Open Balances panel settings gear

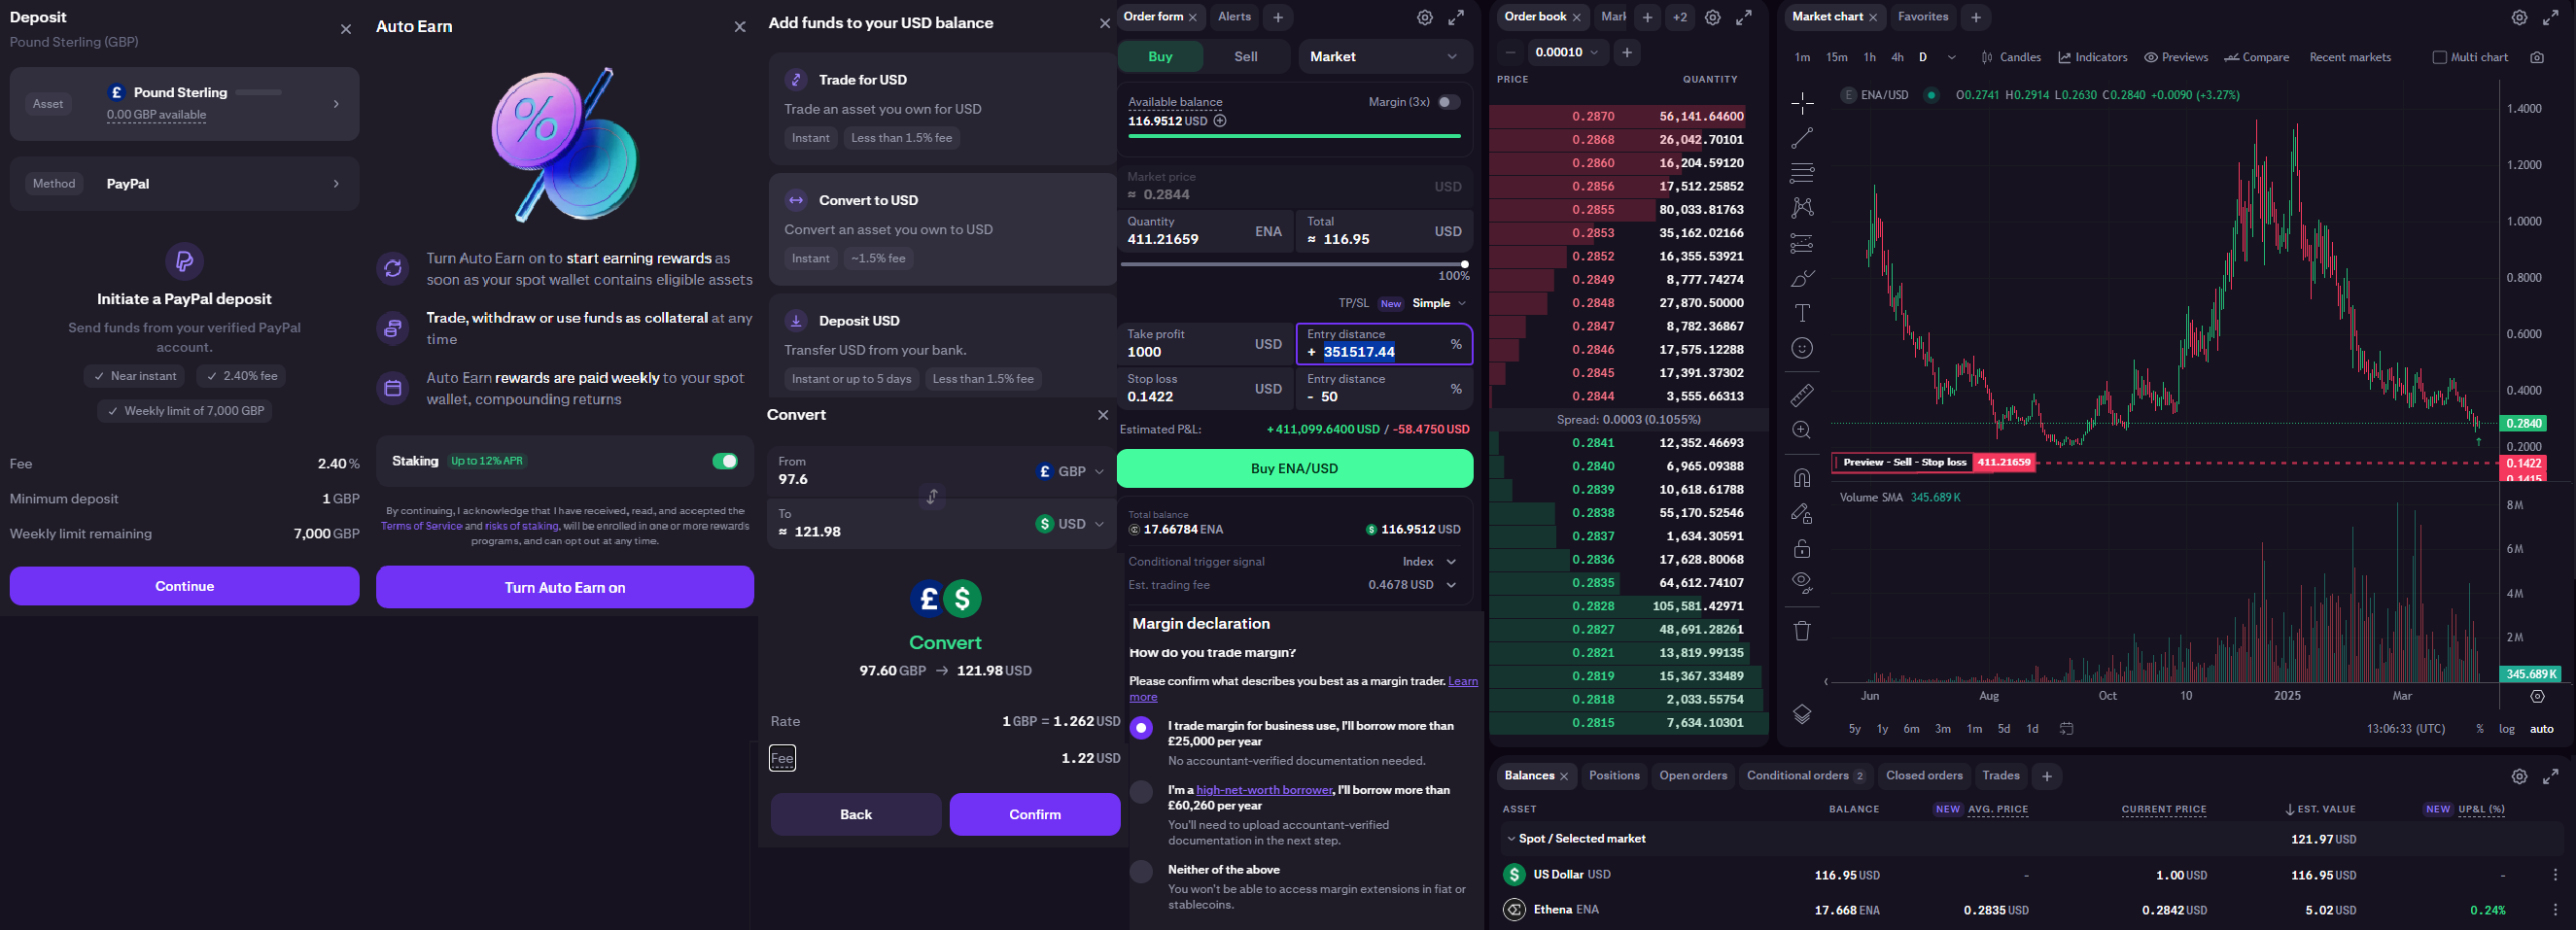[x=2520, y=776]
